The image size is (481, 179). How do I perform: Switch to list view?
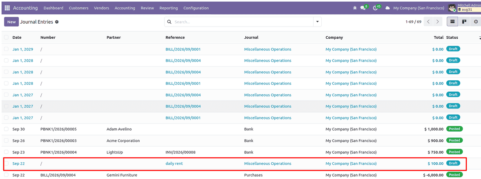pos(452,22)
